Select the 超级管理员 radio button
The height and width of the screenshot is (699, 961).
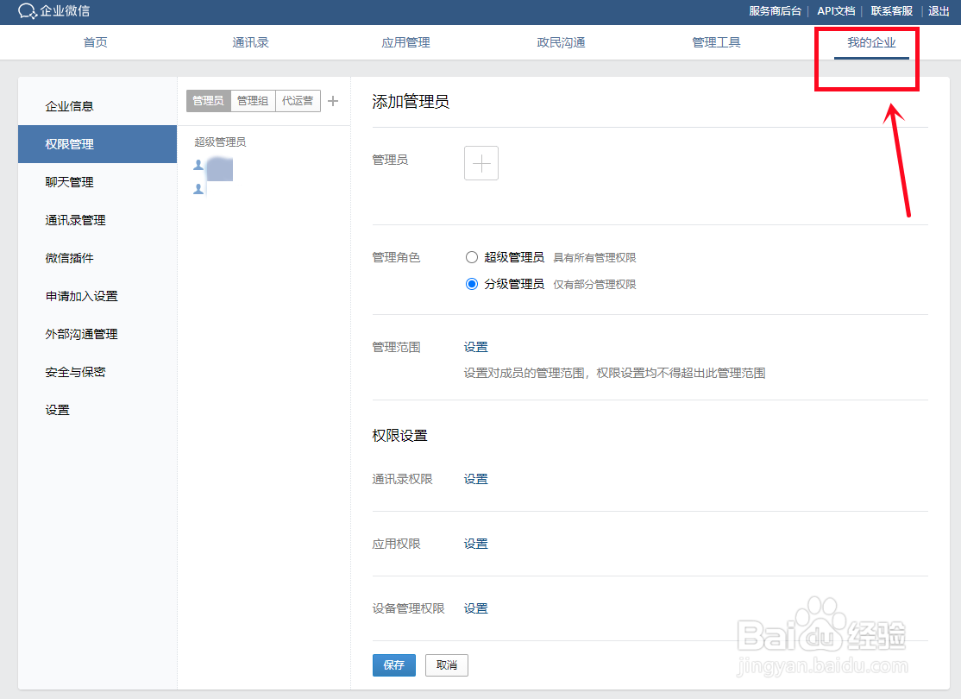point(472,256)
